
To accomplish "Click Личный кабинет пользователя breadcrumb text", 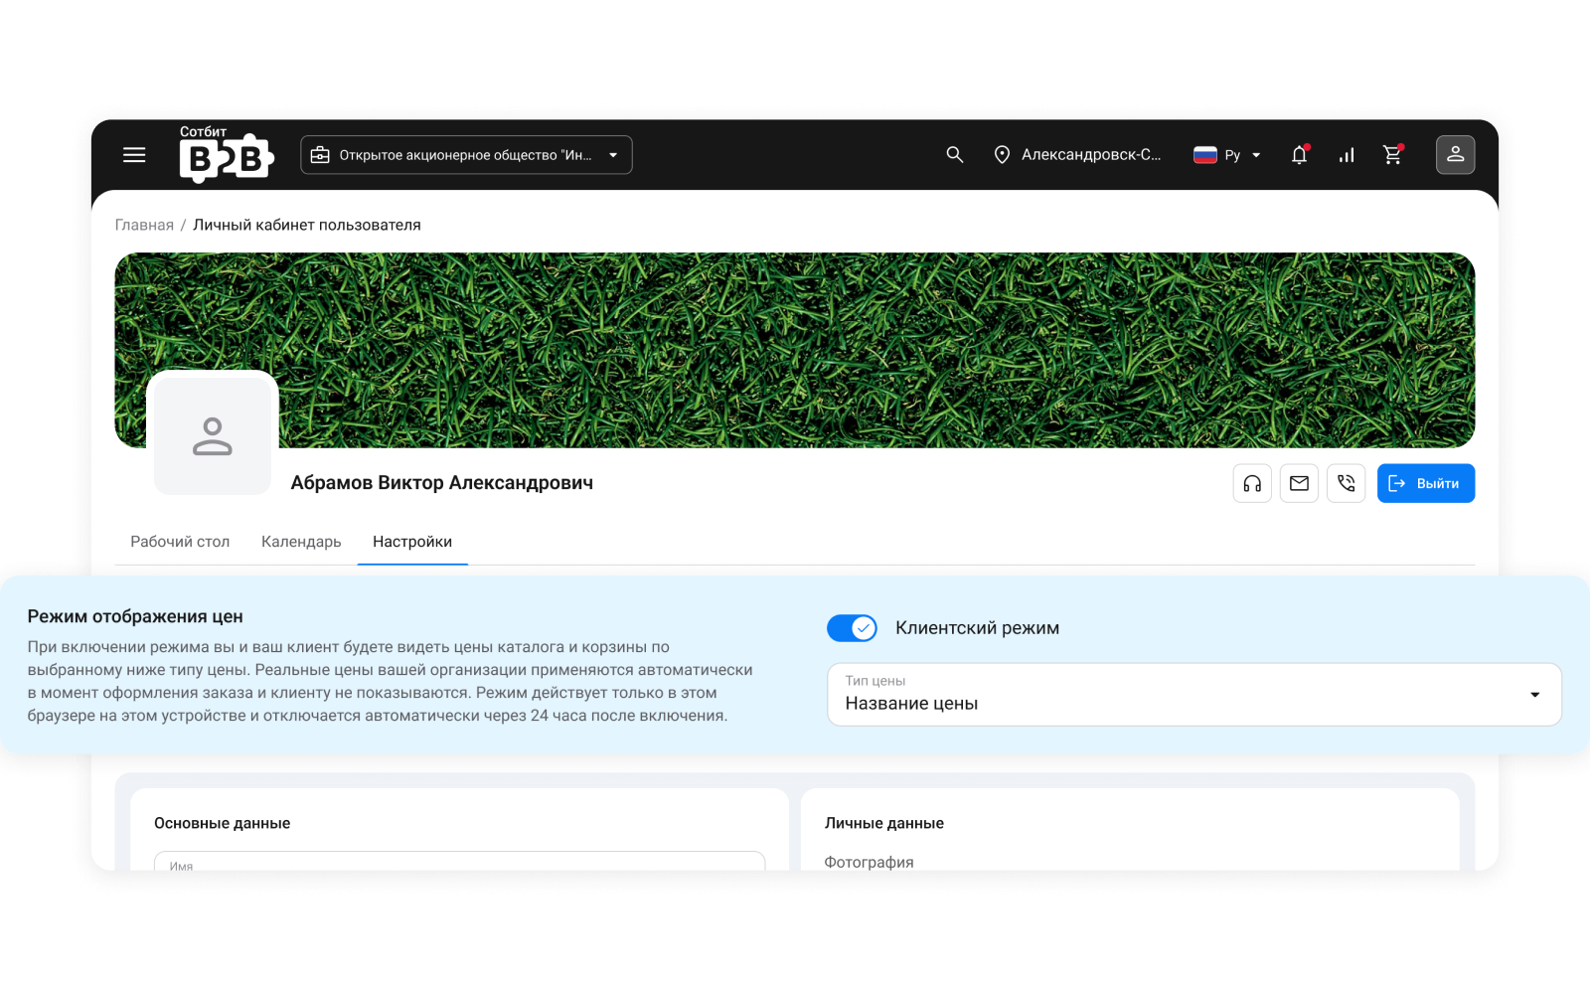I will [307, 225].
